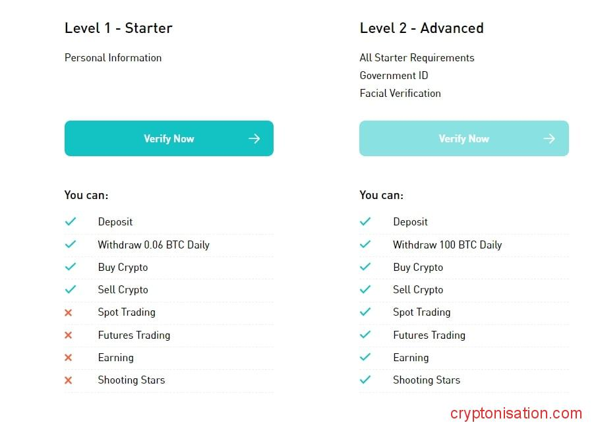The height and width of the screenshot is (431, 596).
Task: Click the cryptonisation.com watermark link
Action: [516, 414]
